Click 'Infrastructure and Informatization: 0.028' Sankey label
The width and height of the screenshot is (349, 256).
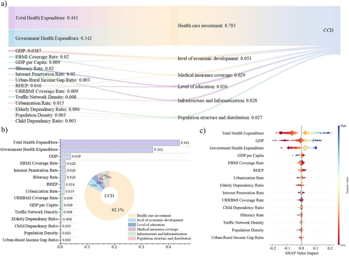point(218,101)
